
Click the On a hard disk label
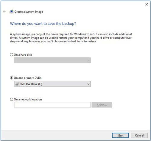point(23,55)
